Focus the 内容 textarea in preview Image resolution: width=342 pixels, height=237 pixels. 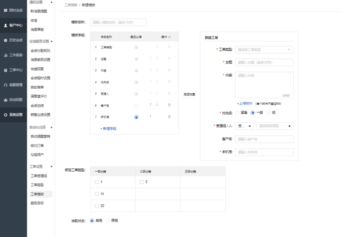click(264, 85)
